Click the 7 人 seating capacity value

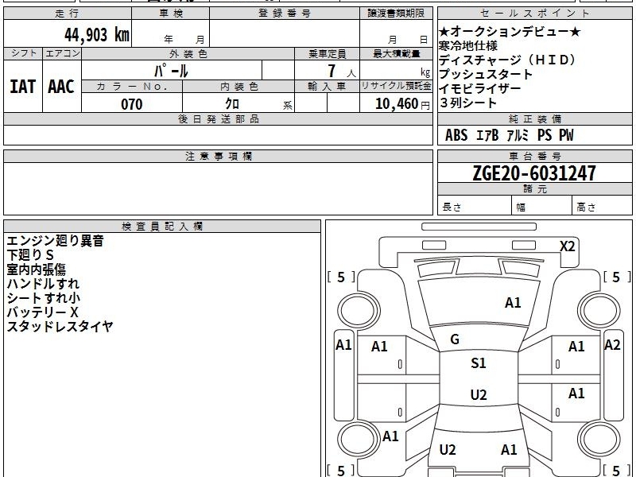[x=342, y=72]
